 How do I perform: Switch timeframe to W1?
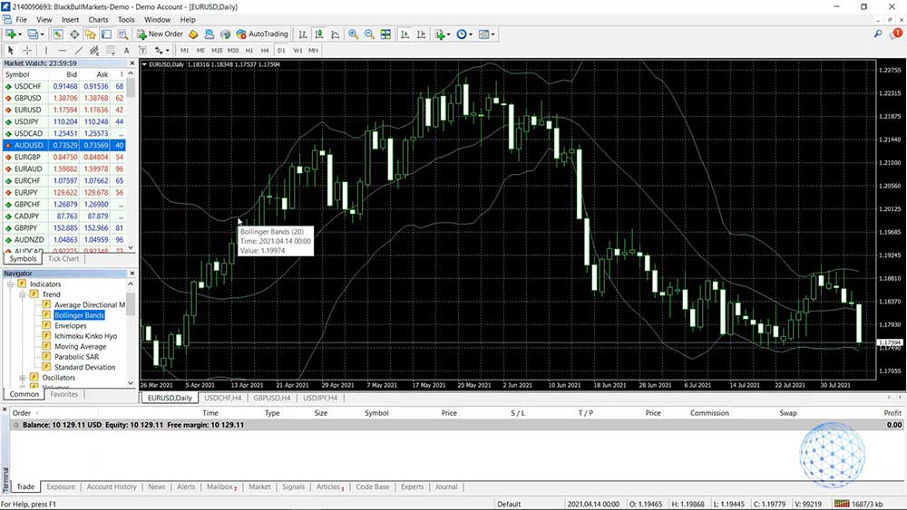click(297, 51)
